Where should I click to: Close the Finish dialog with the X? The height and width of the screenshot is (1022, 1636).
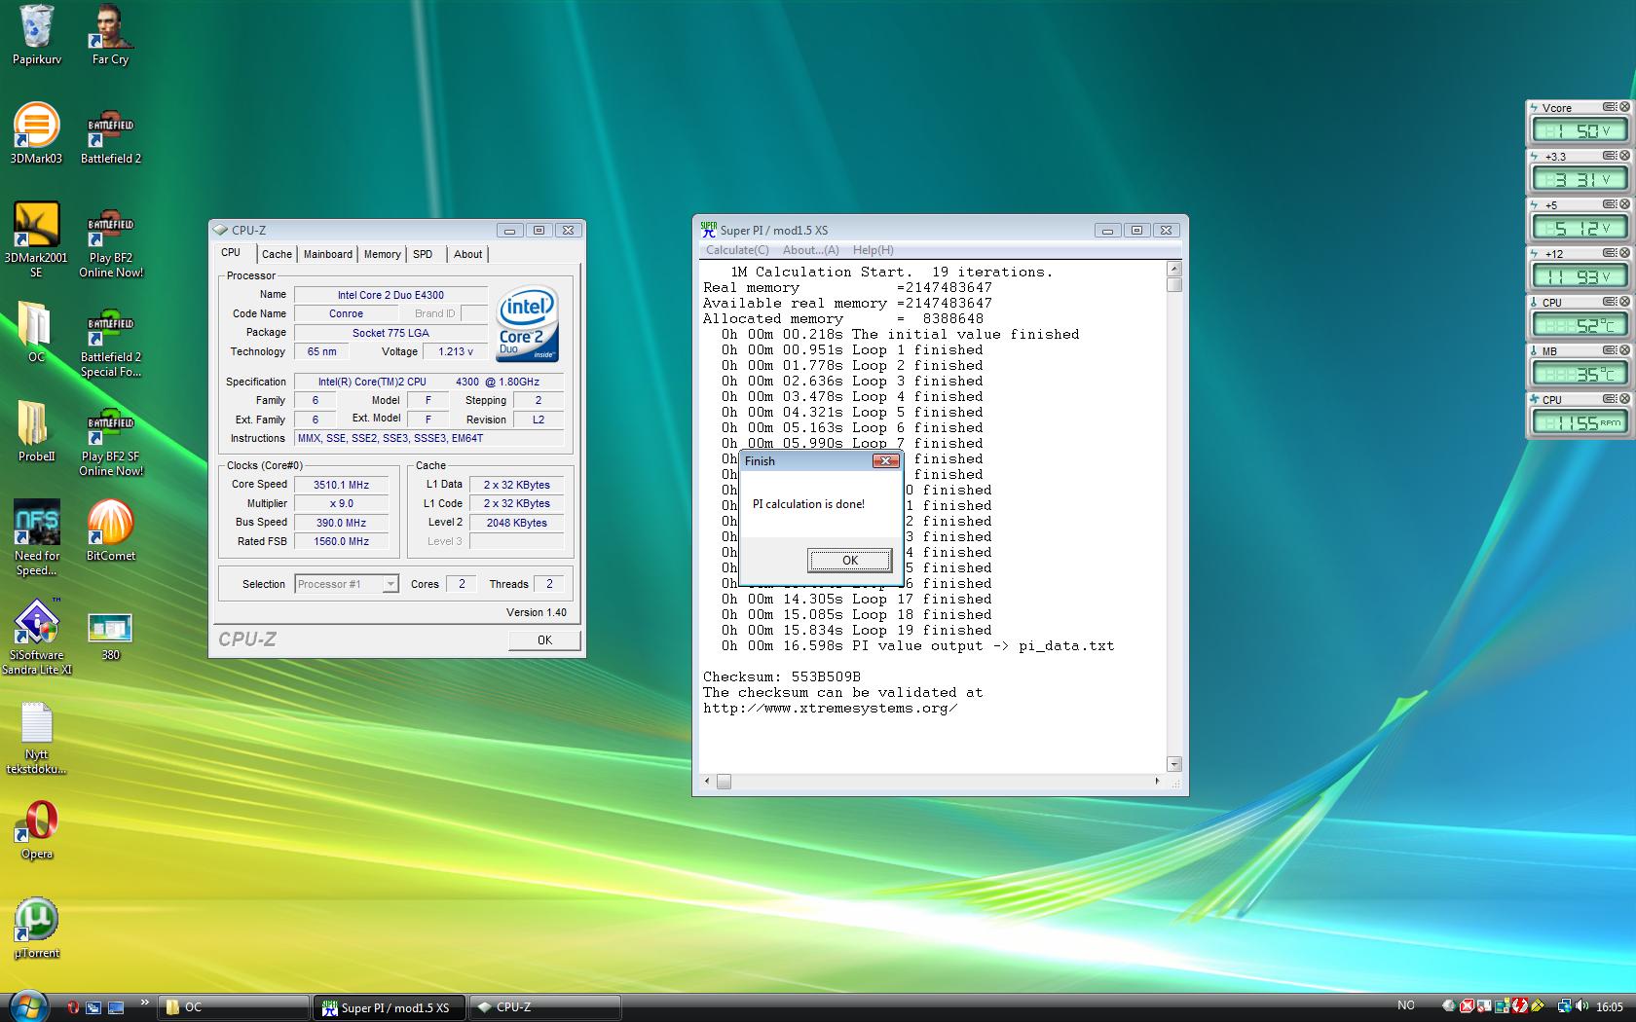coord(885,460)
